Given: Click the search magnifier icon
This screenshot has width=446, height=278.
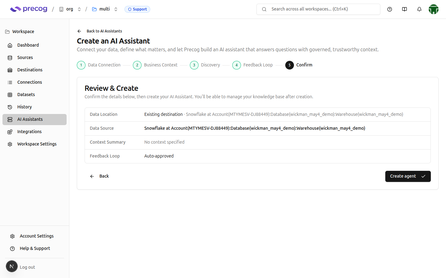Looking at the screenshot, I should pyautogui.click(x=264, y=9).
